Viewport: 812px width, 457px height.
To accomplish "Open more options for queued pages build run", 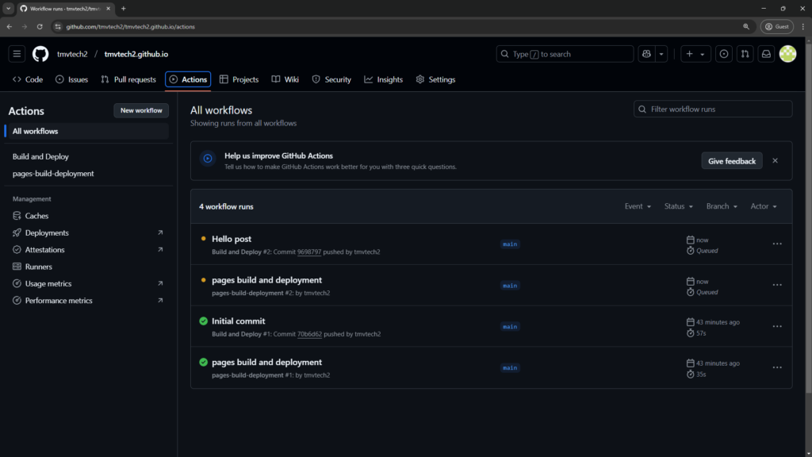I will click(777, 285).
